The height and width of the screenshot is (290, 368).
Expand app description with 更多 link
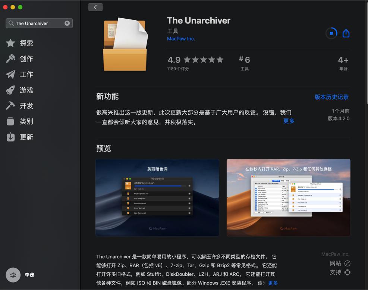(x=273, y=283)
